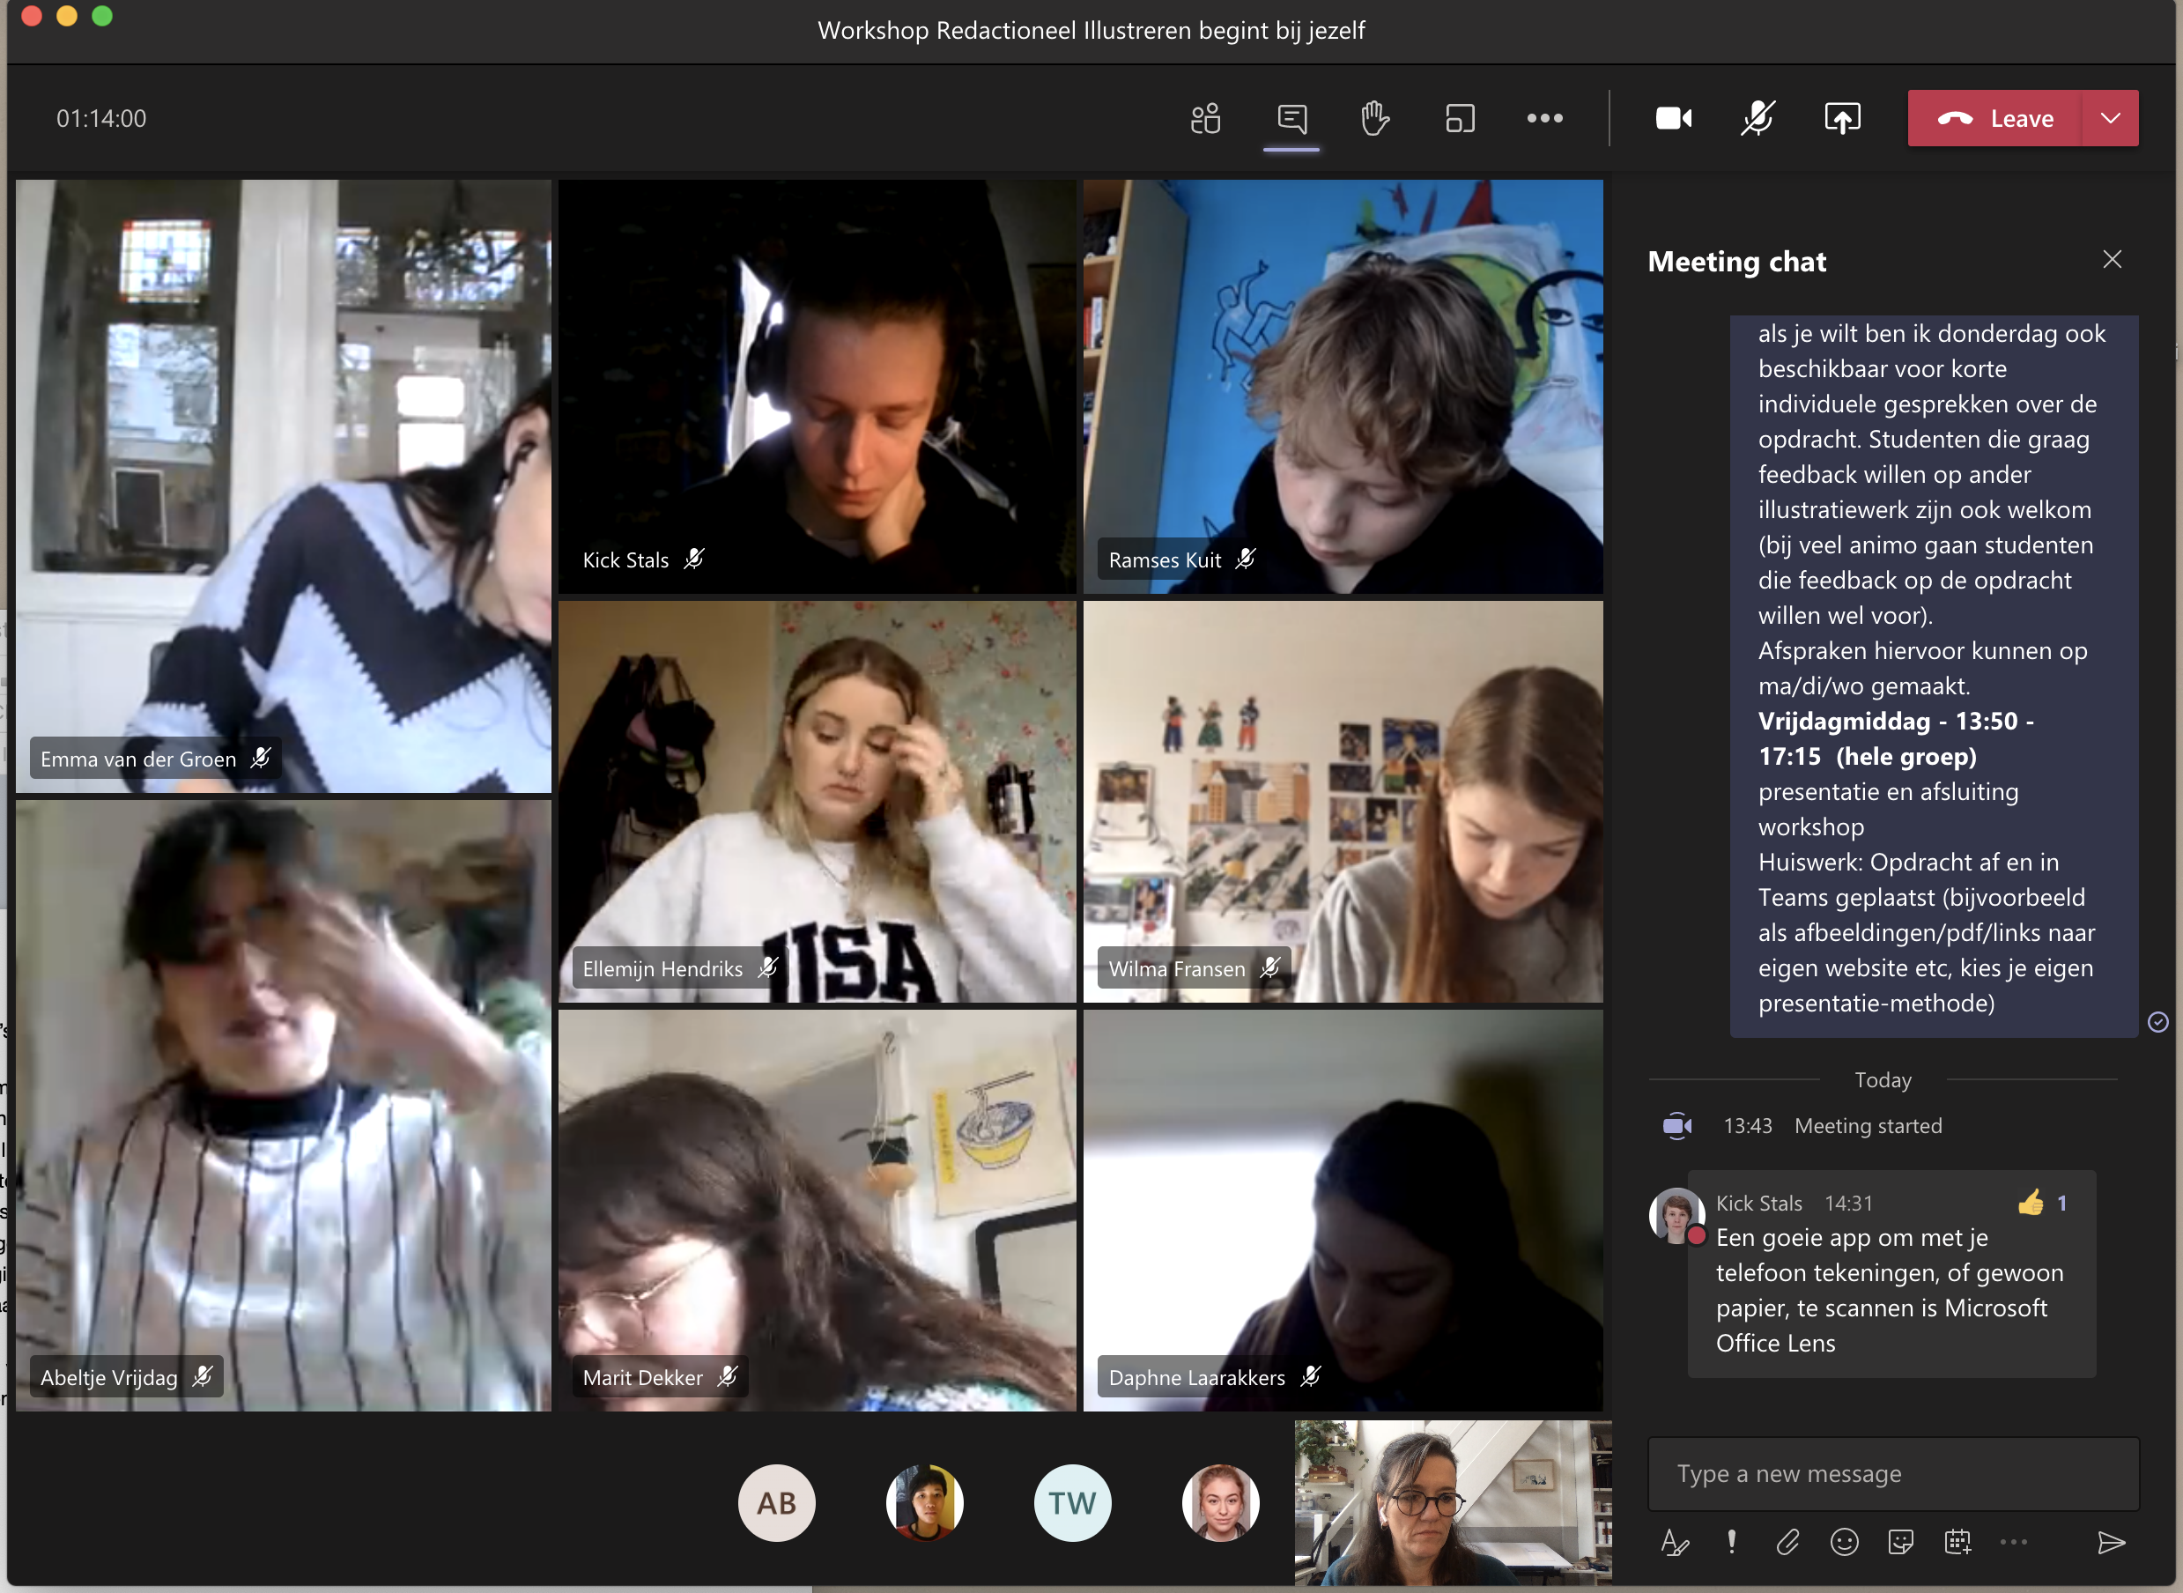Click the Meeting started call icon
2183x1593 pixels.
1676,1125
